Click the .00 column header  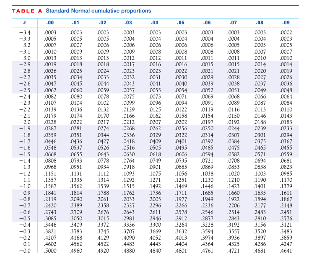click(x=50, y=23)
